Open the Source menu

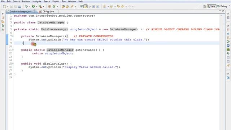tap(16, 1)
